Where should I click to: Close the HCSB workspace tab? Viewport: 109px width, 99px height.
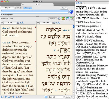(x=23, y=4)
